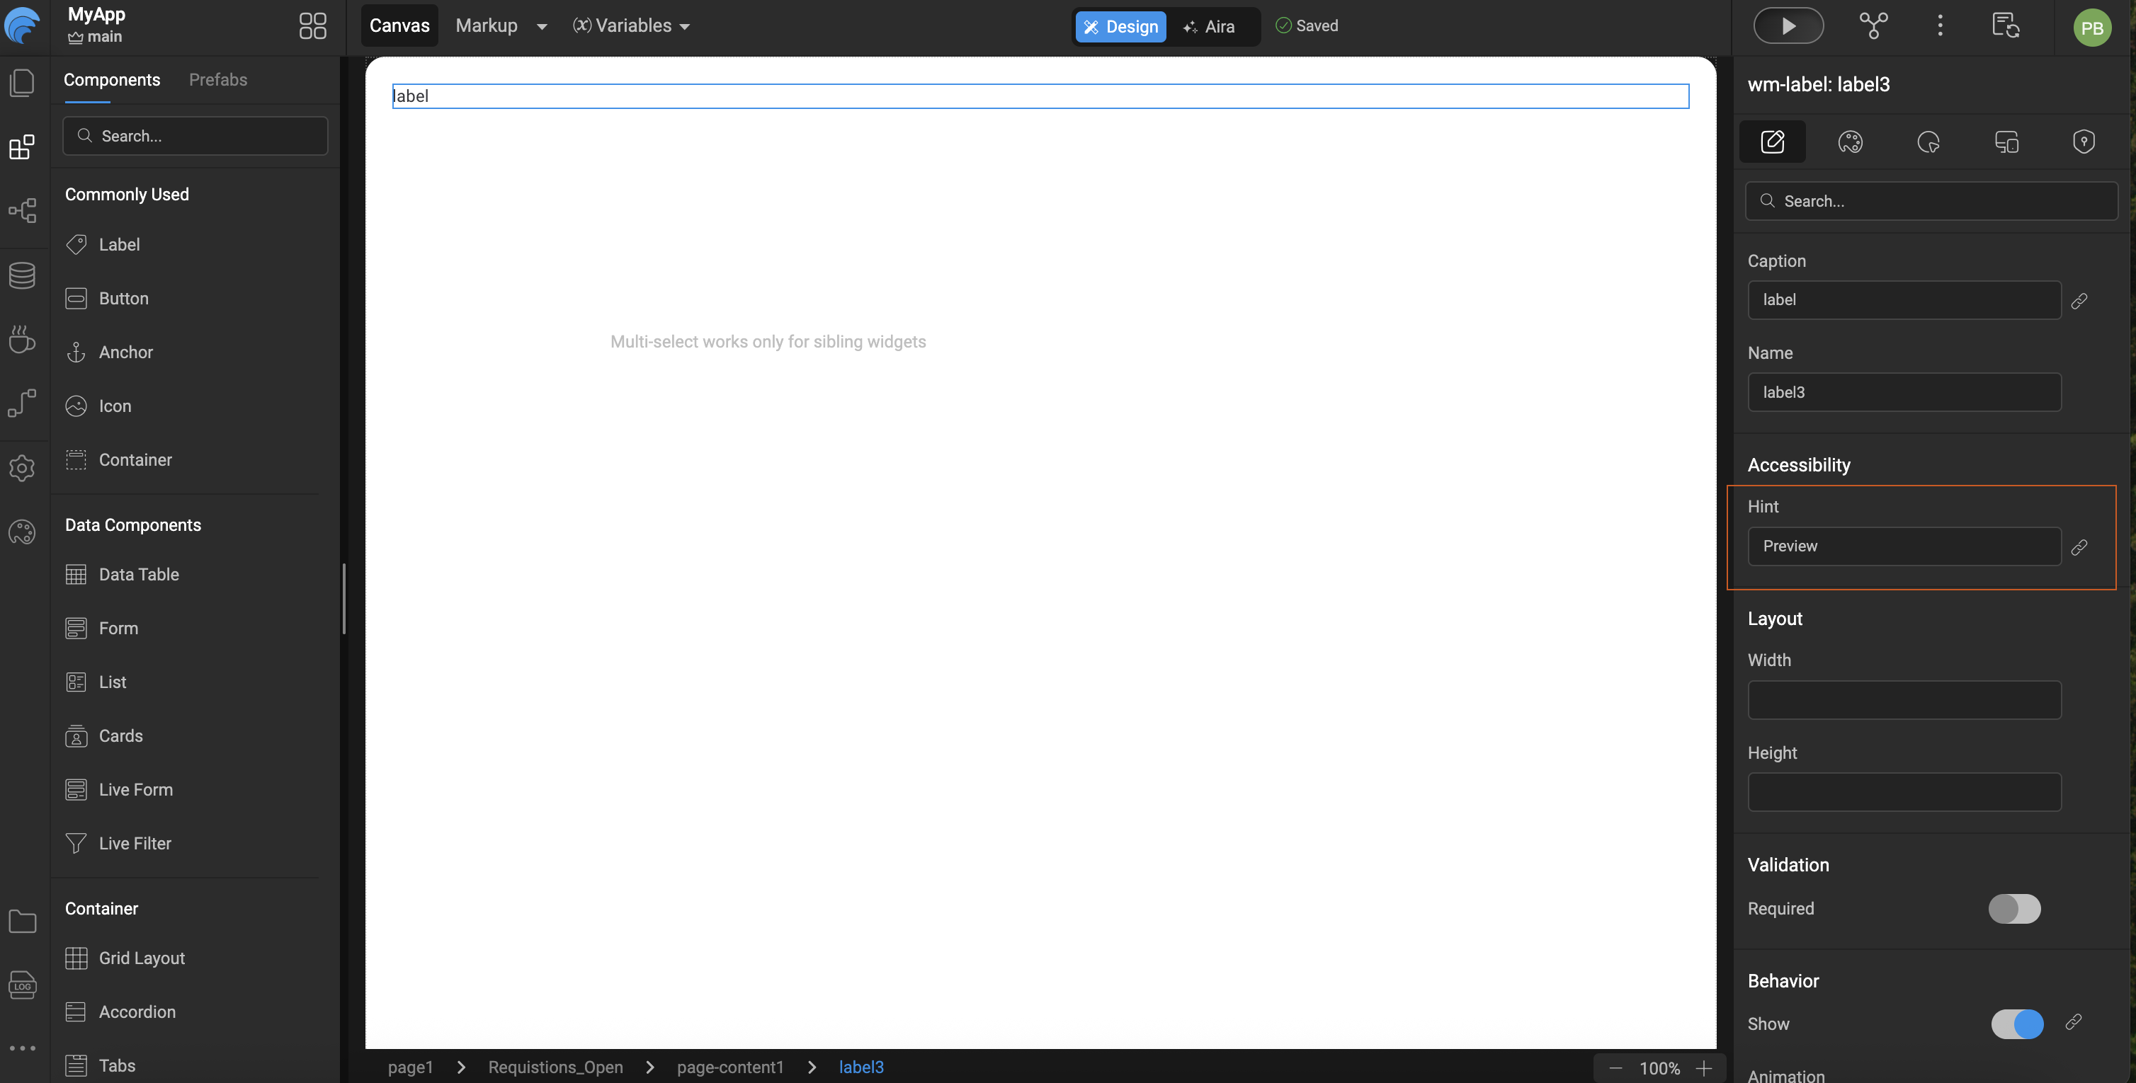Select the Data Table component
2136x1083 pixels.
pyautogui.click(x=139, y=574)
